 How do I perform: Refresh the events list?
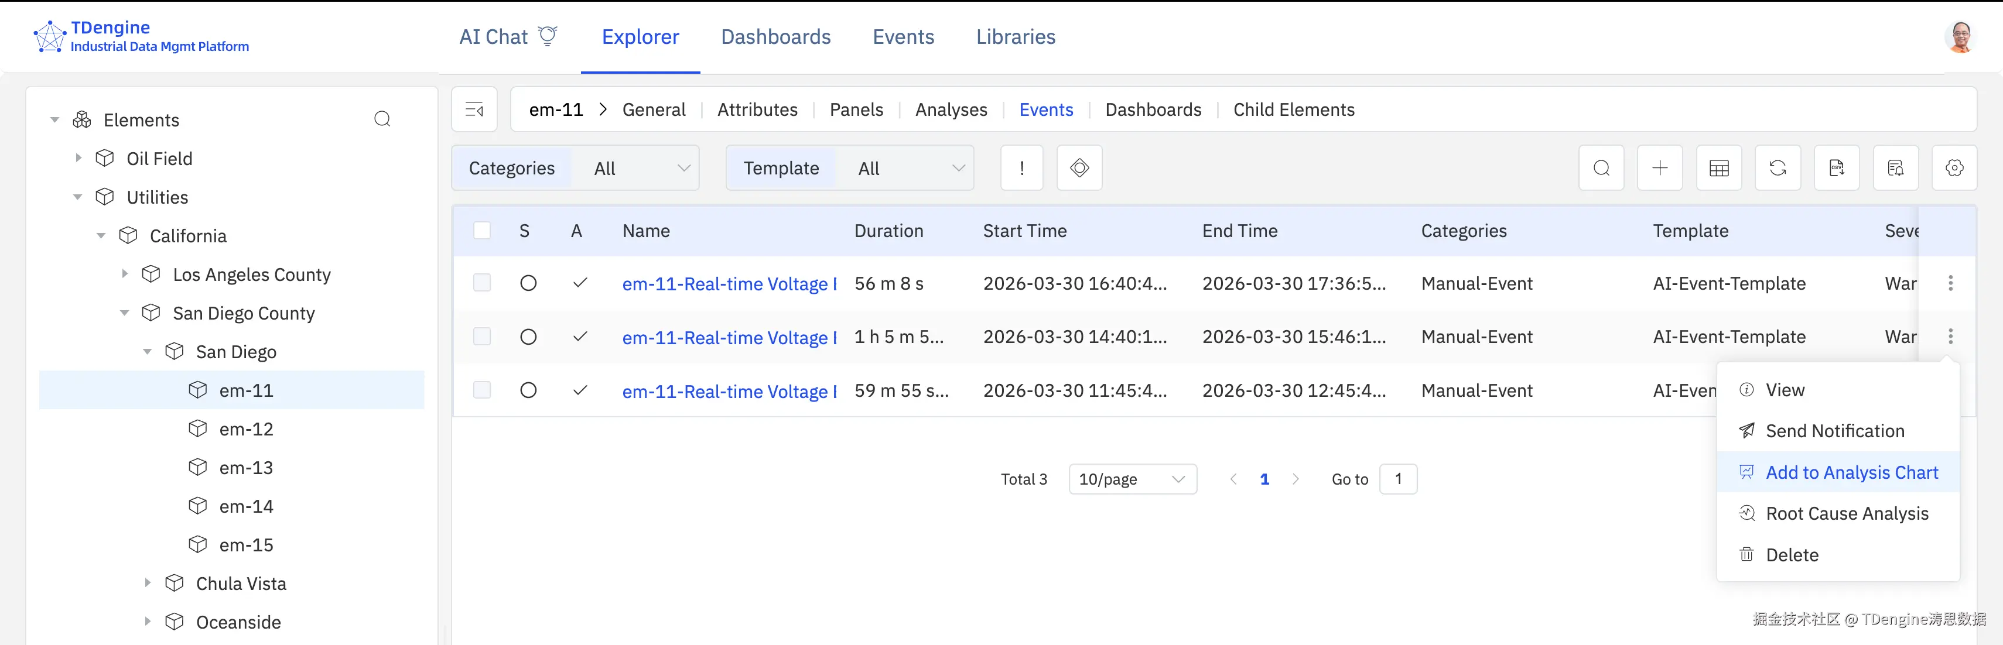(1778, 168)
